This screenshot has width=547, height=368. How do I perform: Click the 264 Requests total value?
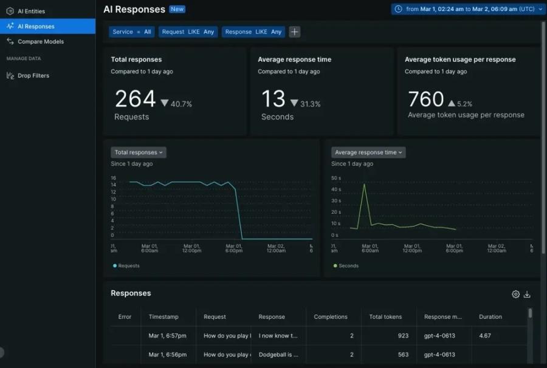click(136, 99)
